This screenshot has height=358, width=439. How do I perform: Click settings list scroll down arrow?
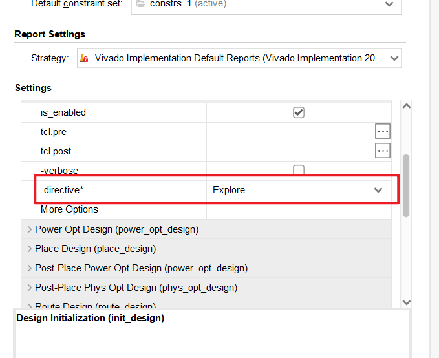406,302
